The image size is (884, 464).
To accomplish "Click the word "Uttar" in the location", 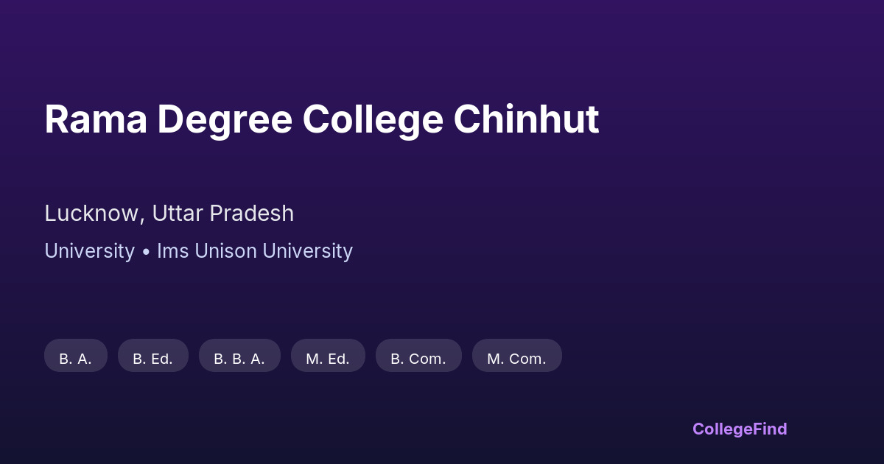I will pos(178,214).
